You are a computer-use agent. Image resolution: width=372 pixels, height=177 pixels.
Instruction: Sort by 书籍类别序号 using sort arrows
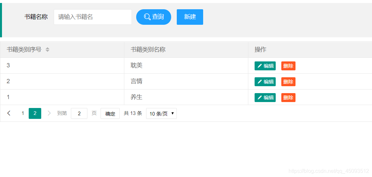point(47,50)
